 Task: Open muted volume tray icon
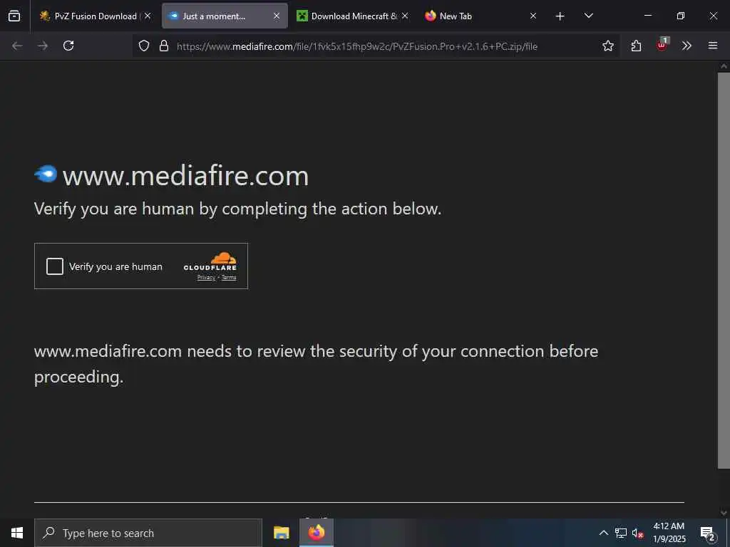(x=638, y=533)
